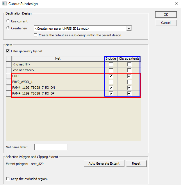Click the Reset extent button
182x185 pixels.
136,163
